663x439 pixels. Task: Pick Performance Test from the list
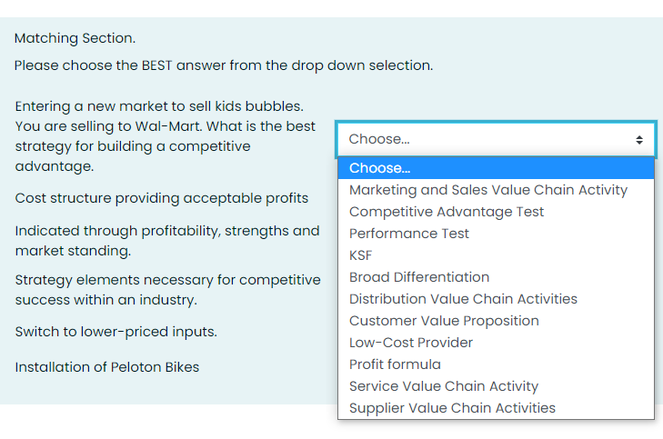[x=409, y=234]
